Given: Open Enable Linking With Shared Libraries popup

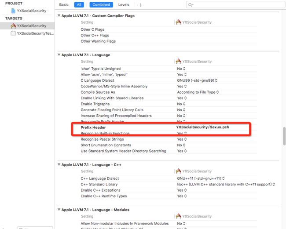Looking at the screenshot, I should click(182, 98).
